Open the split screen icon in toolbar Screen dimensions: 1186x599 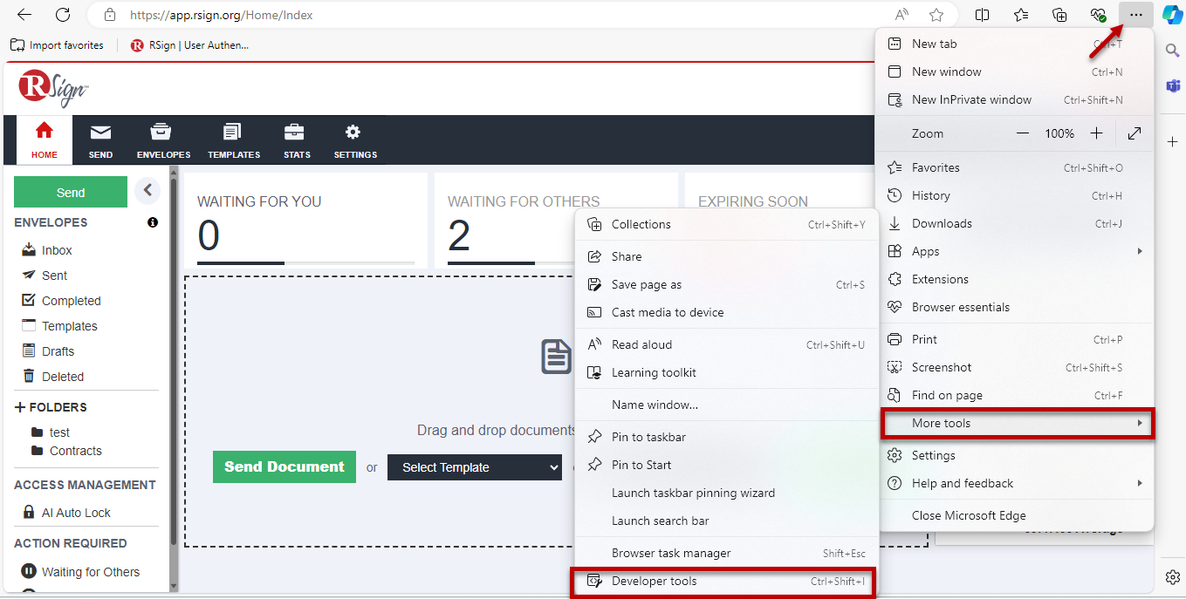[982, 15]
